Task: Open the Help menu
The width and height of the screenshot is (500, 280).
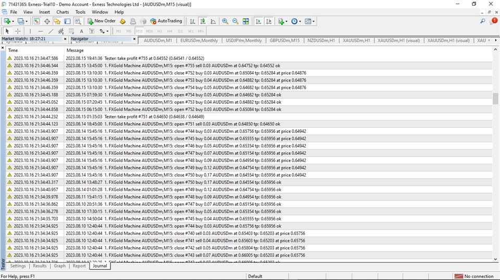Action: [x=119, y=12]
